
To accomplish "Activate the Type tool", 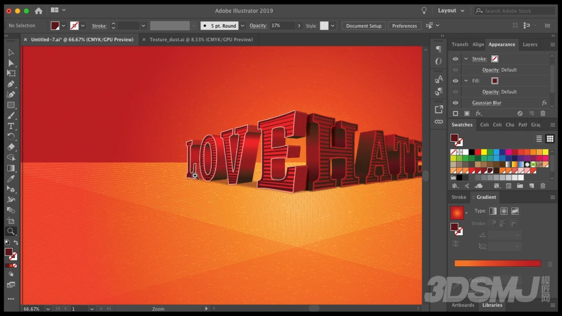I will [11, 126].
